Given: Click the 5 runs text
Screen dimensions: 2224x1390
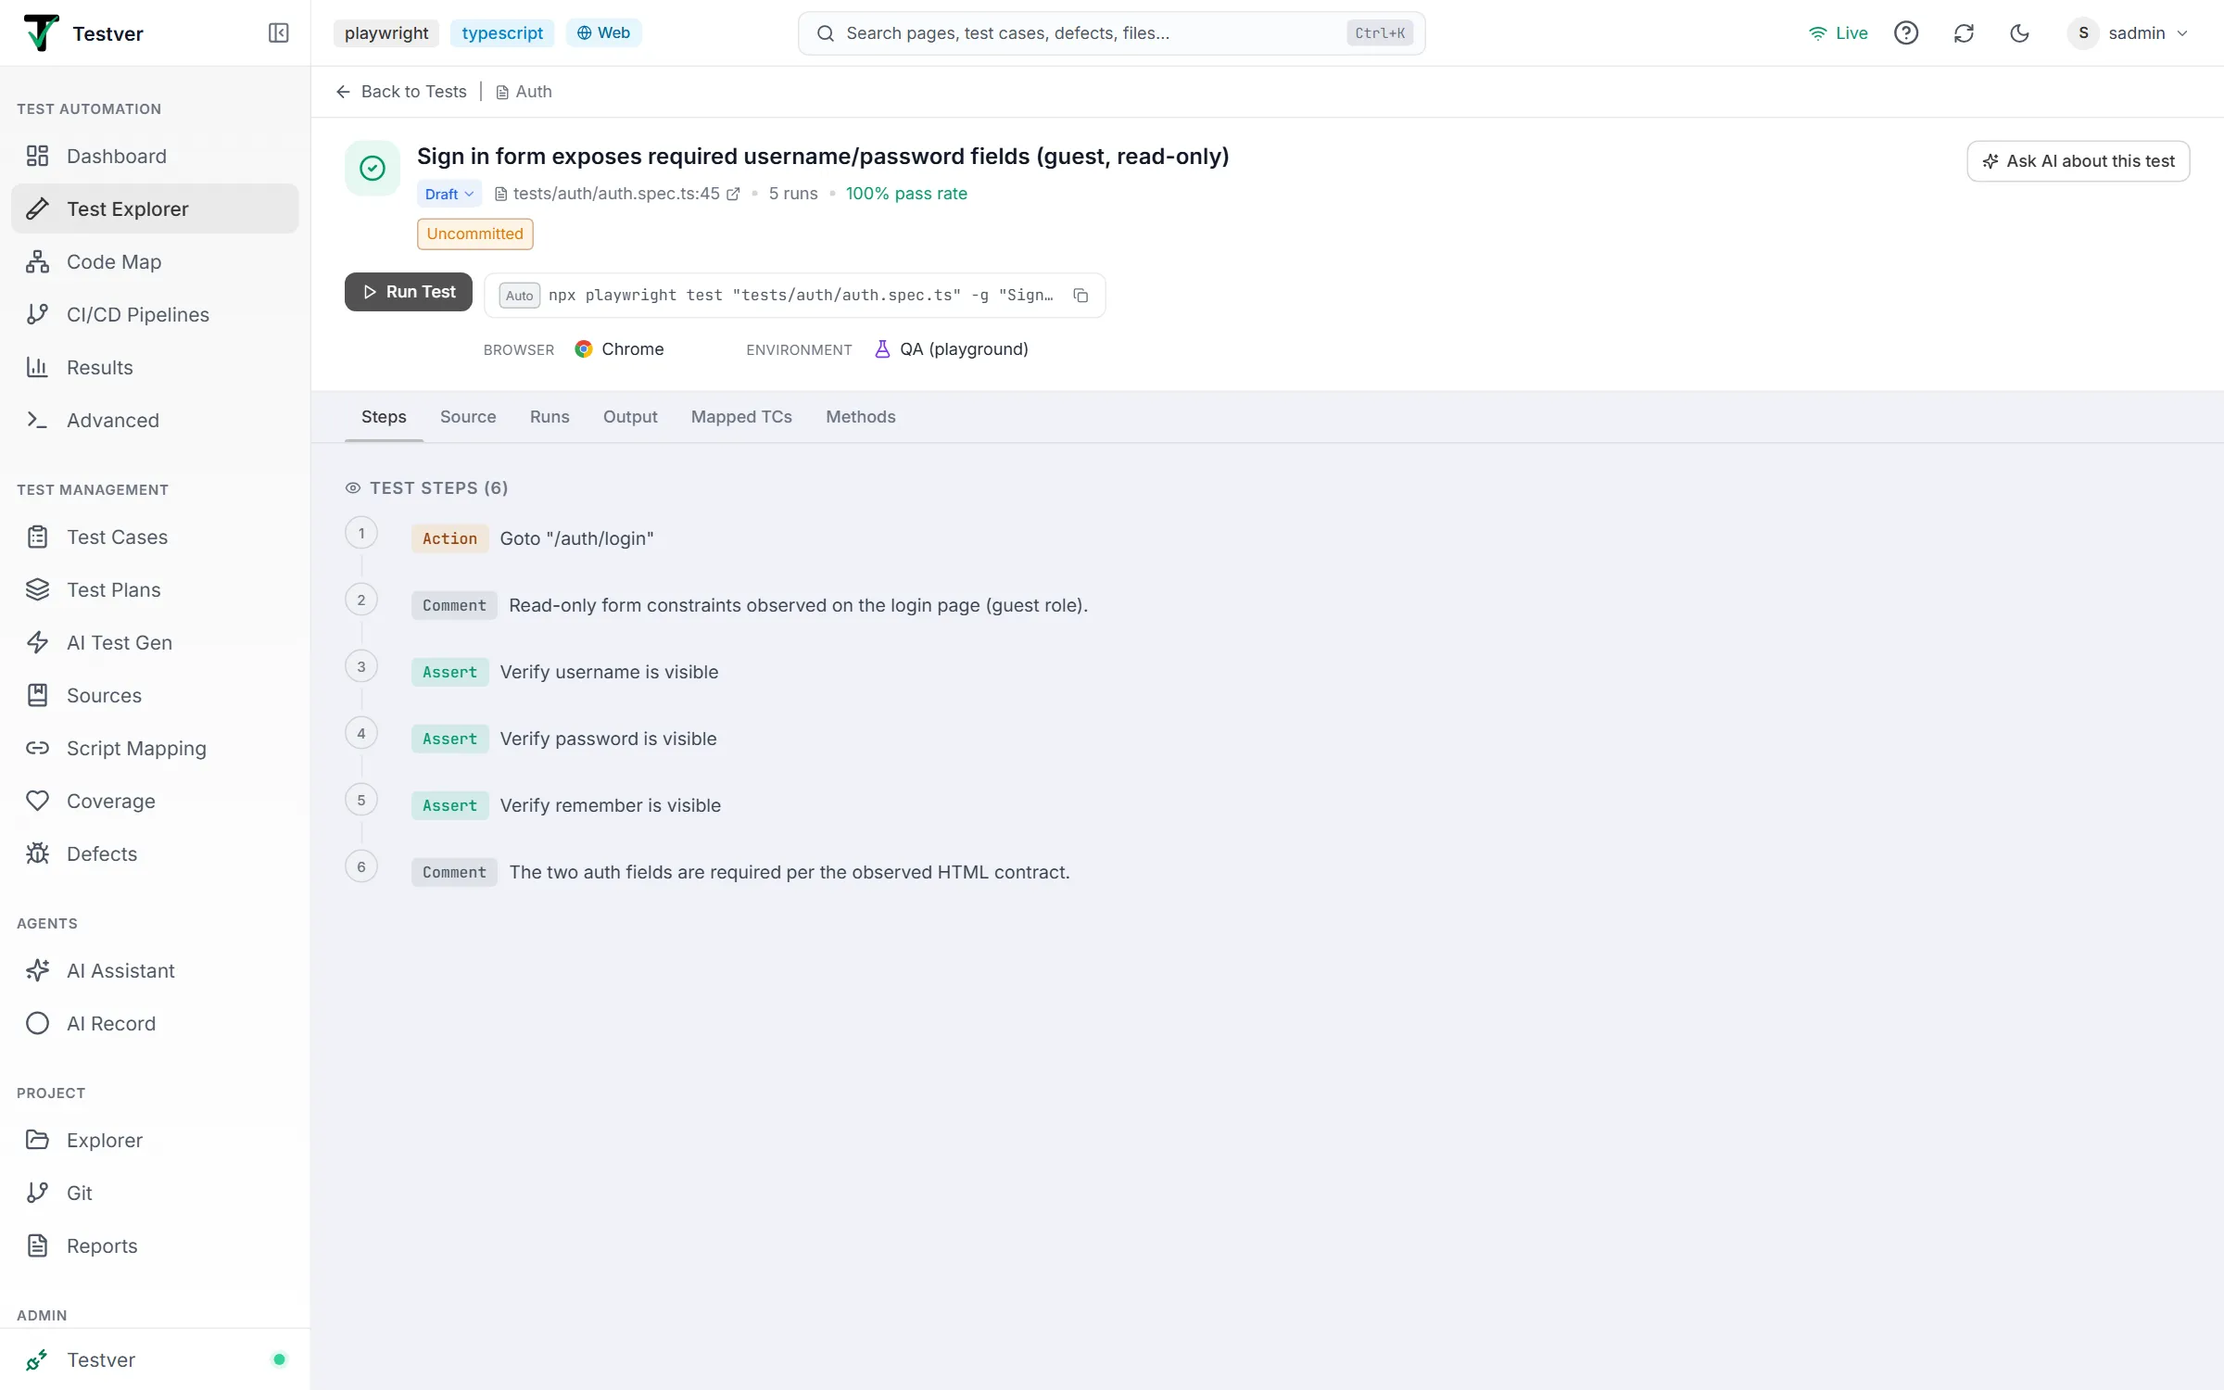Looking at the screenshot, I should (x=793, y=194).
